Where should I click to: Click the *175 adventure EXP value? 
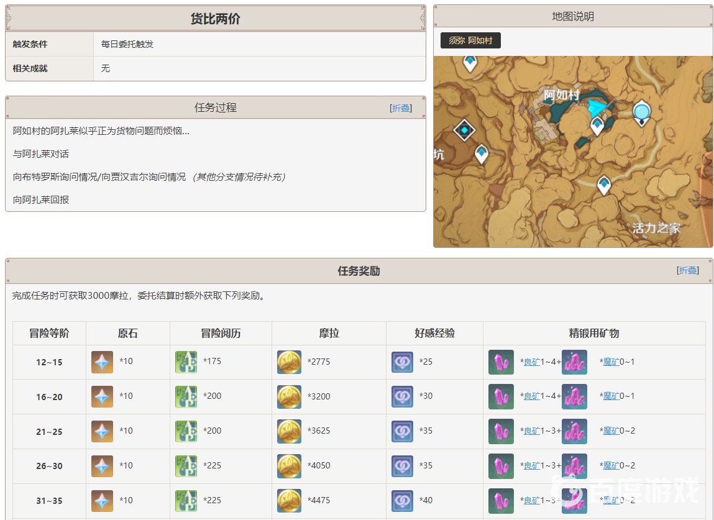coord(212,361)
